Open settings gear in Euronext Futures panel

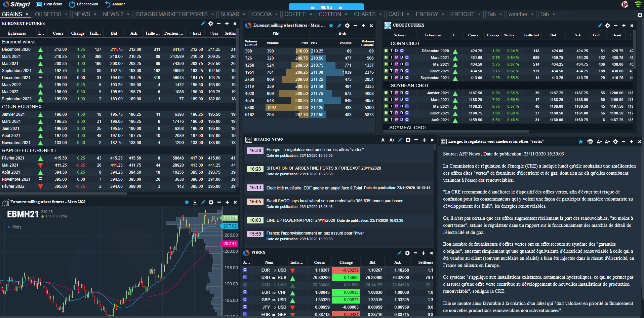click(x=211, y=24)
